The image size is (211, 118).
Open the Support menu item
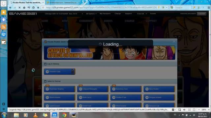[128, 13]
